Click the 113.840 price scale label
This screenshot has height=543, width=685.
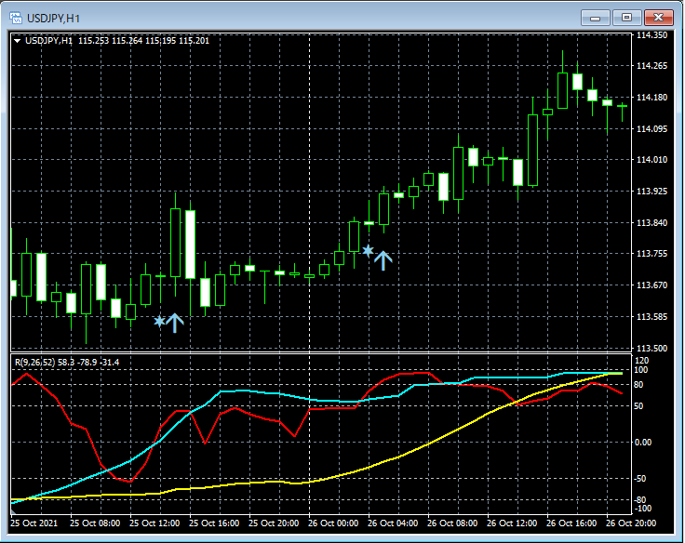pyautogui.click(x=651, y=222)
